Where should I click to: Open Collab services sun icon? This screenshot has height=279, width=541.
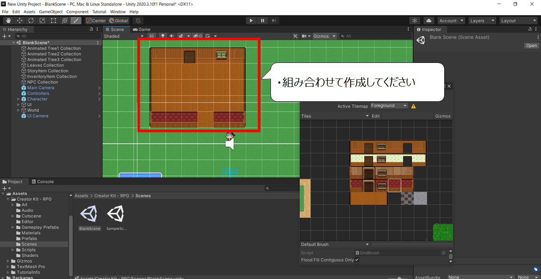[x=415, y=21]
